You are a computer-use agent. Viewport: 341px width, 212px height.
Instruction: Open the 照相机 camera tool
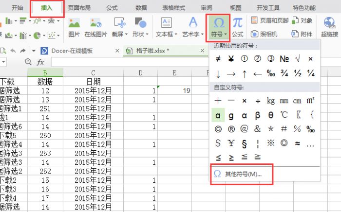[x=264, y=34]
